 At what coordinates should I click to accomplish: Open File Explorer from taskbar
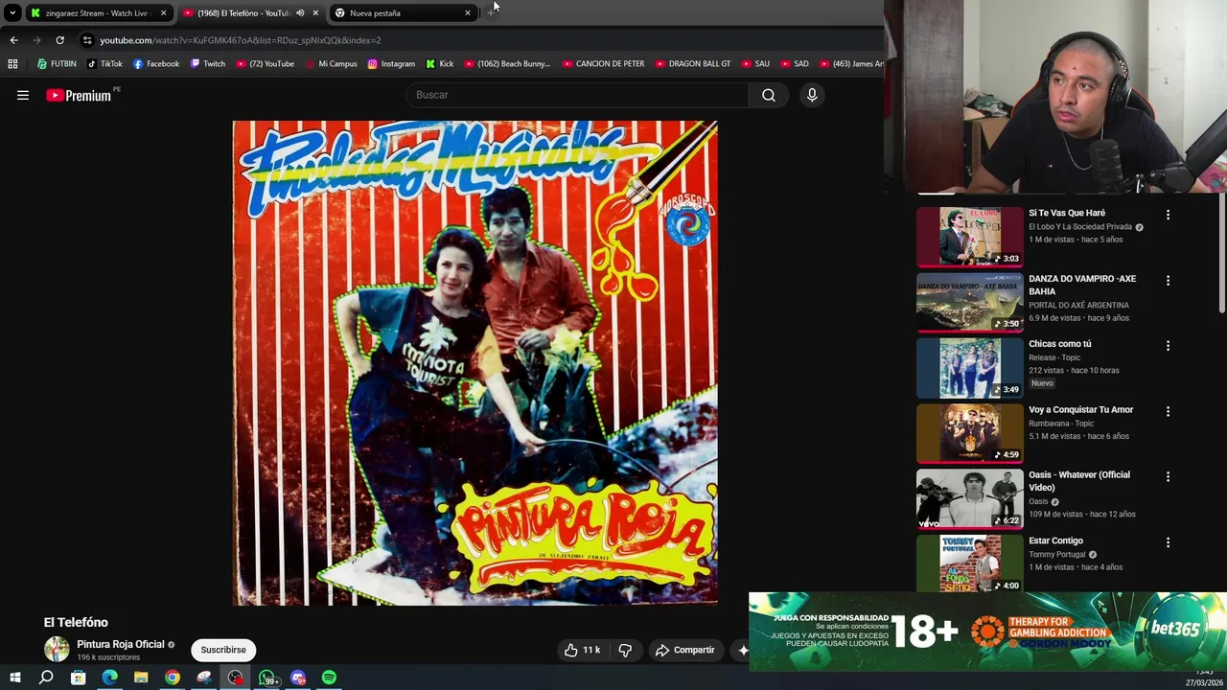[x=141, y=678]
